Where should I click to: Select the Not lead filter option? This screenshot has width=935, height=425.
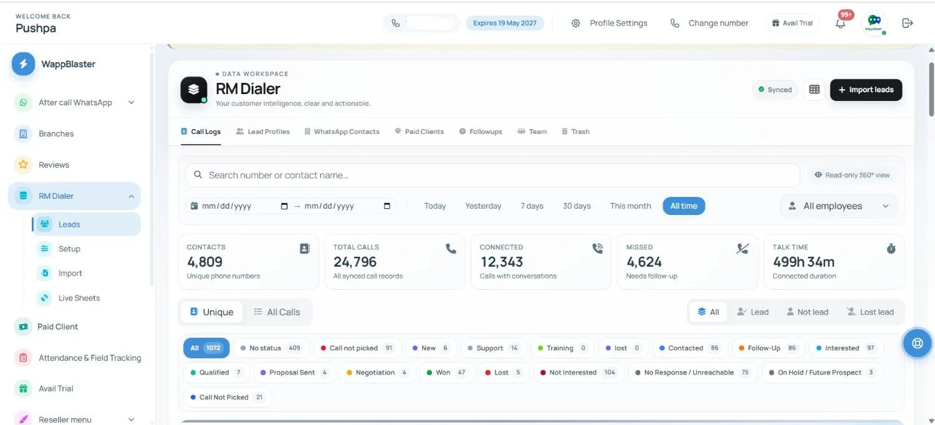tap(807, 312)
